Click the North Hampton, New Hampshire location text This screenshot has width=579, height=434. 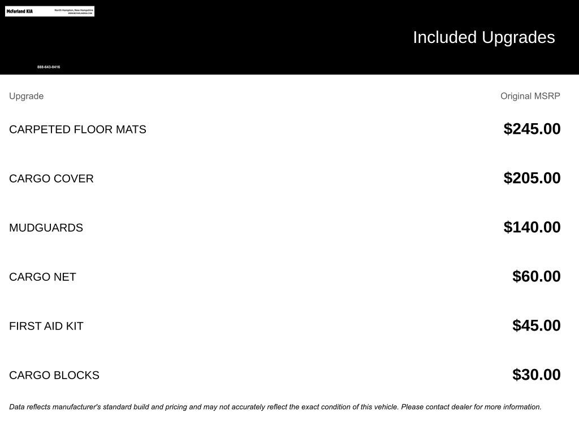[74, 10]
